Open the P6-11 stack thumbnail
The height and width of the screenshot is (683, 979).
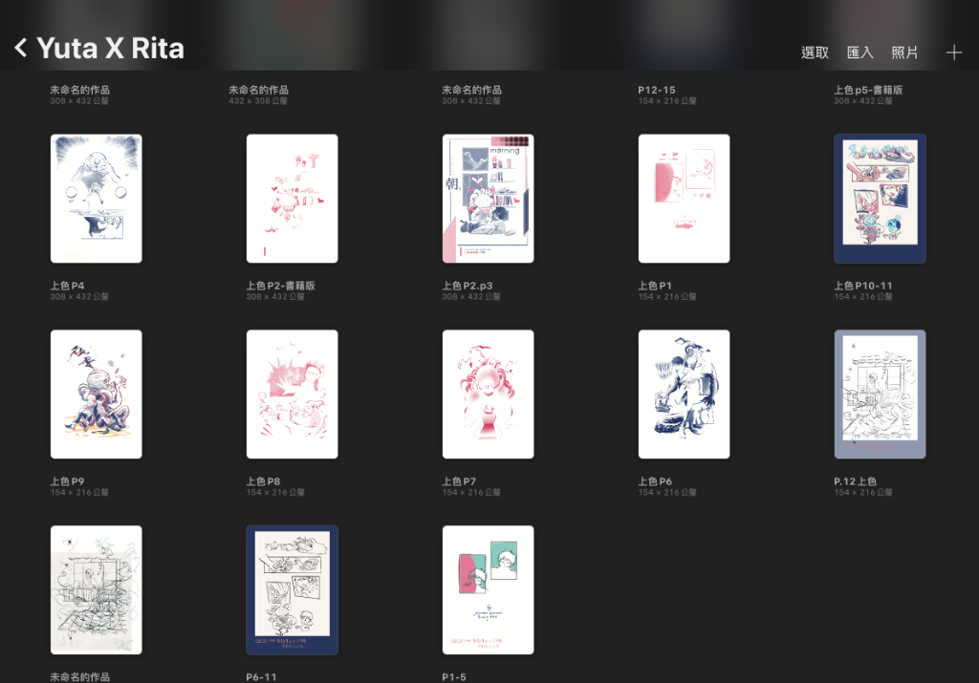293,590
